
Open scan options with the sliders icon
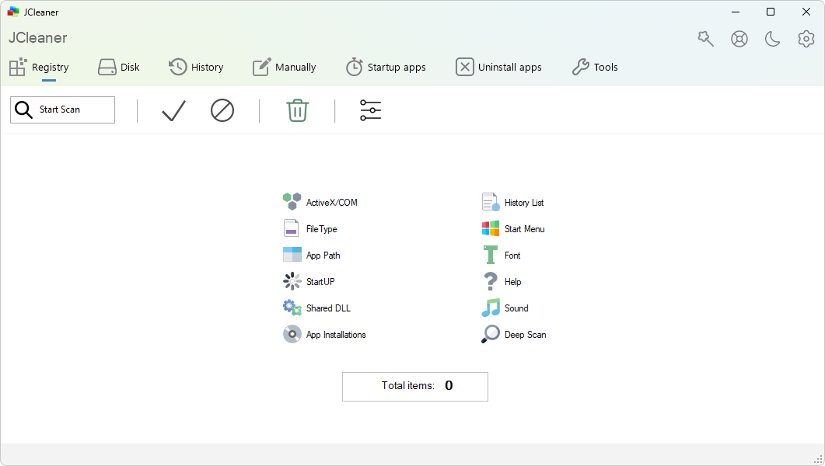pyautogui.click(x=370, y=110)
